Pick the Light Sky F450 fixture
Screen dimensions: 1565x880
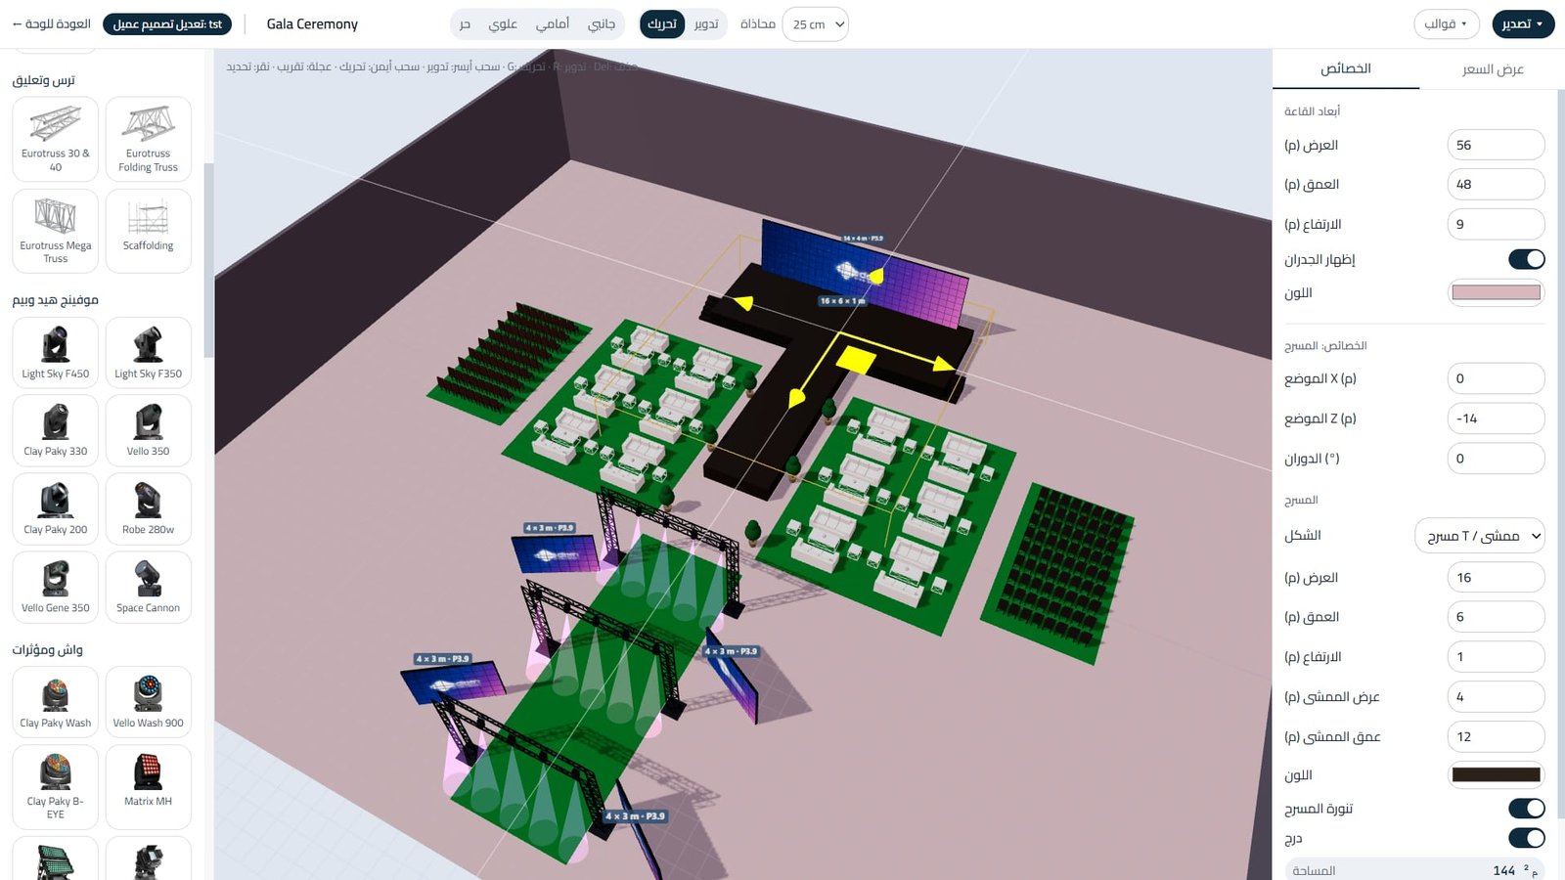coord(56,352)
